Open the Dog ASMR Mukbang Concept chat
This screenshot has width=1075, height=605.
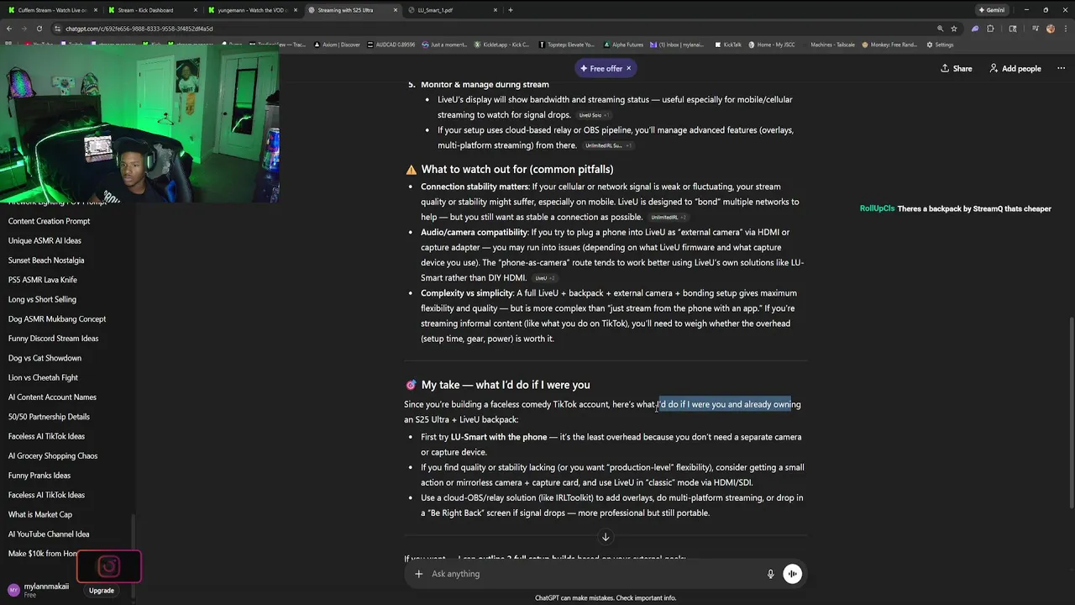coord(65,319)
